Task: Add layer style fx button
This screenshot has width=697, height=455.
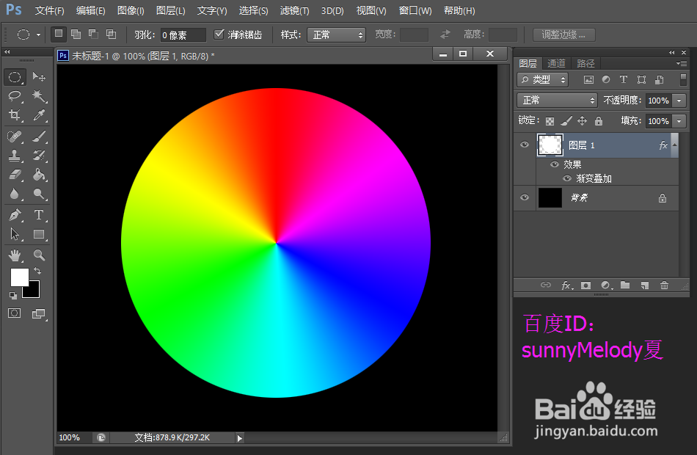Action: point(566,285)
